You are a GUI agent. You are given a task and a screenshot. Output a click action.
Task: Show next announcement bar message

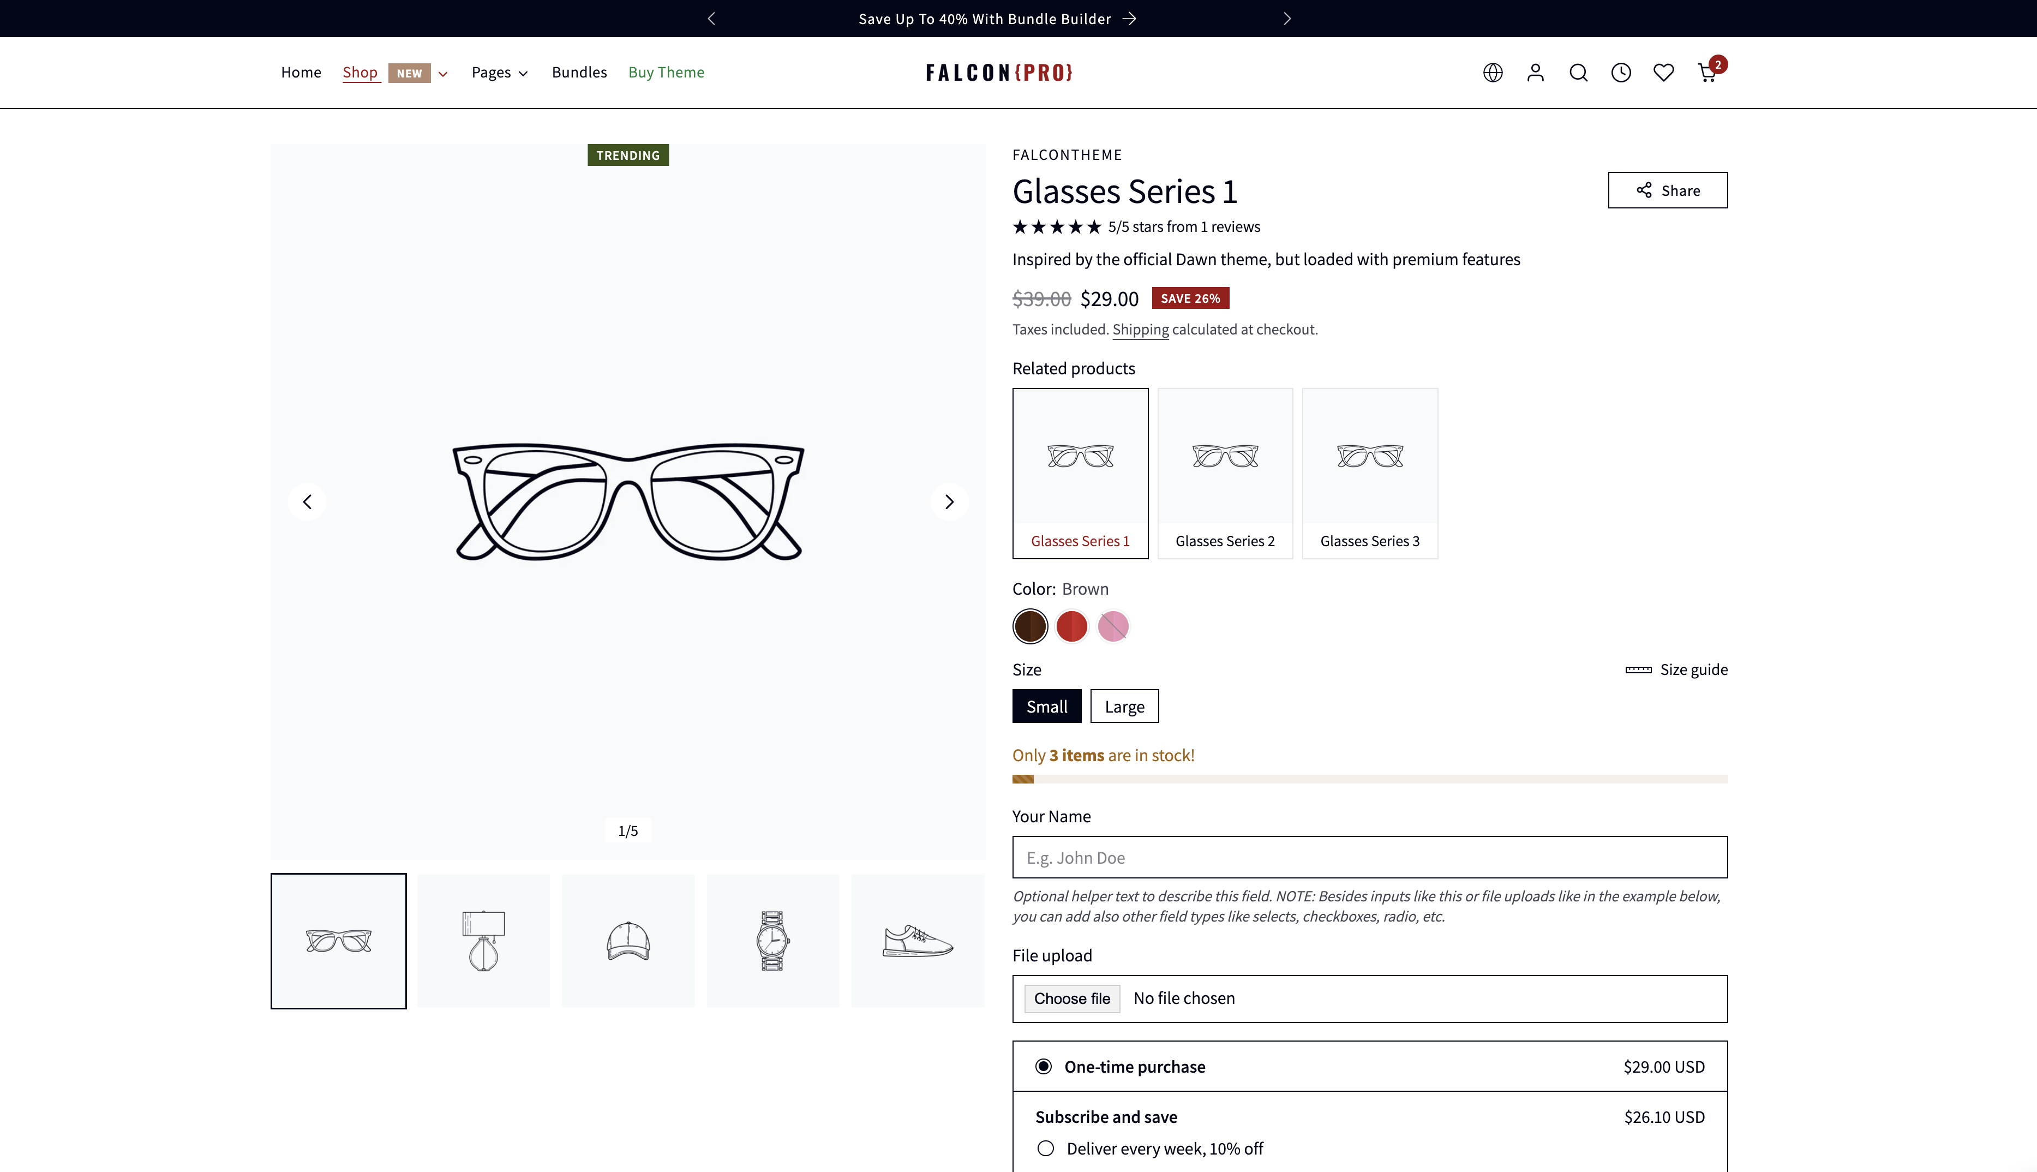click(1287, 19)
